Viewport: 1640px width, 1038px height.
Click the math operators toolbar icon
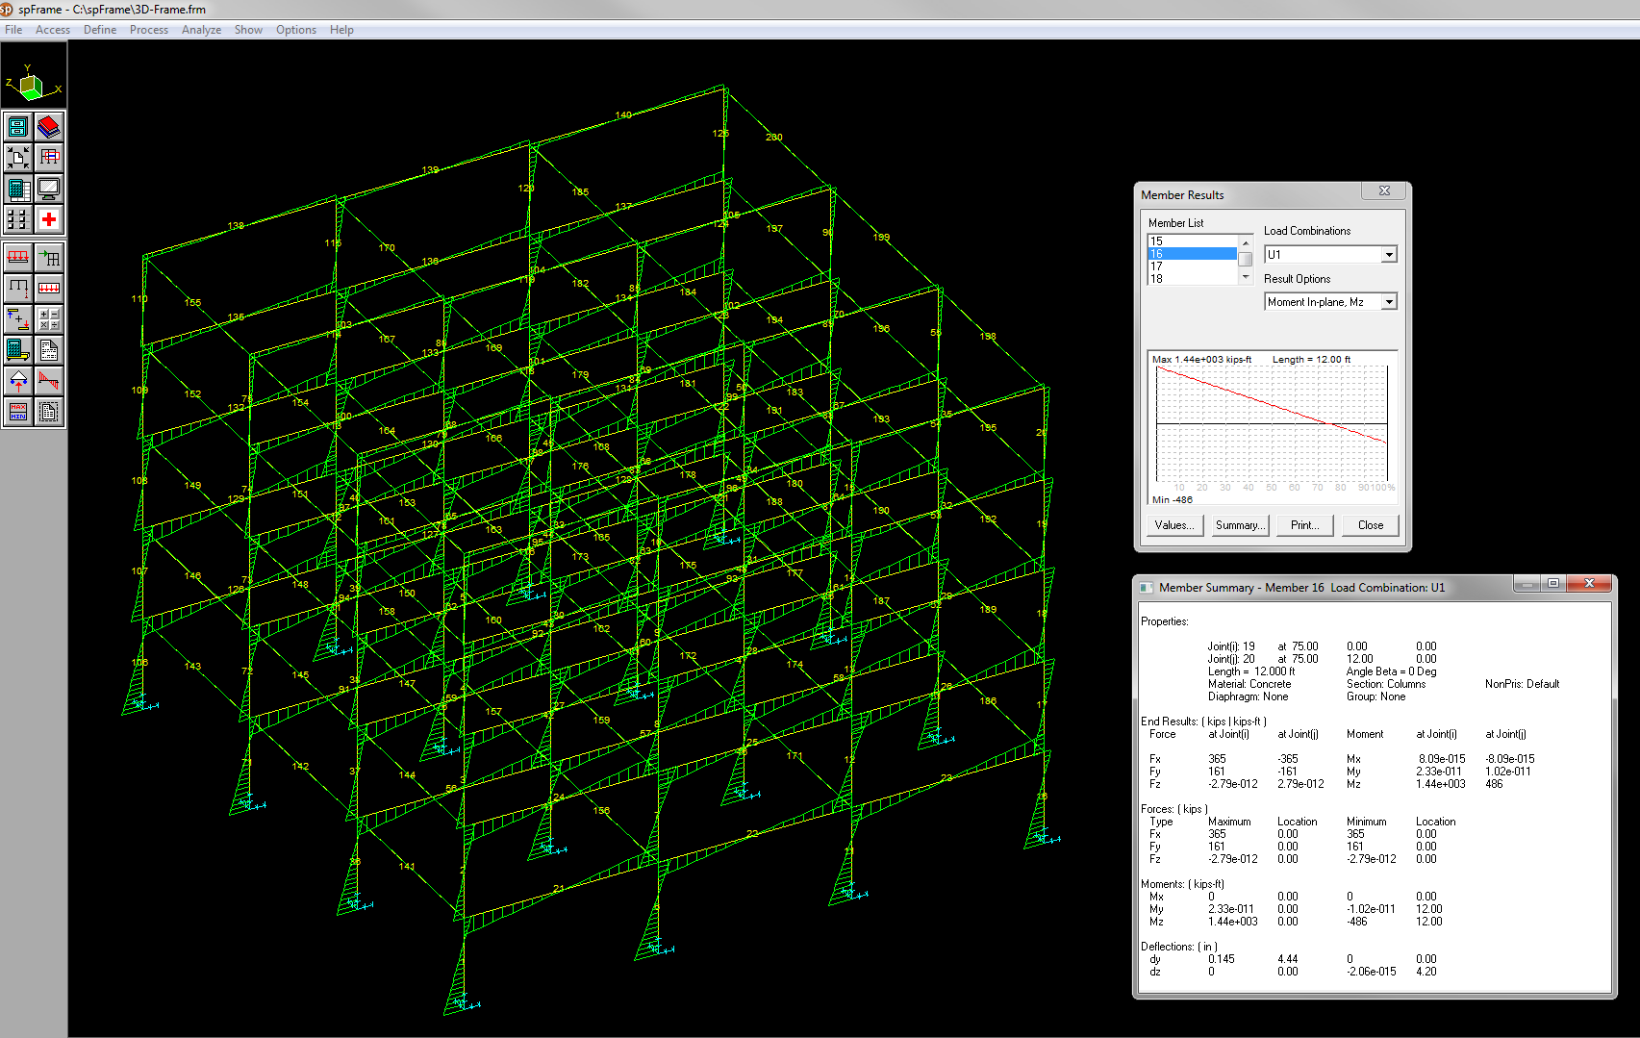tap(49, 318)
